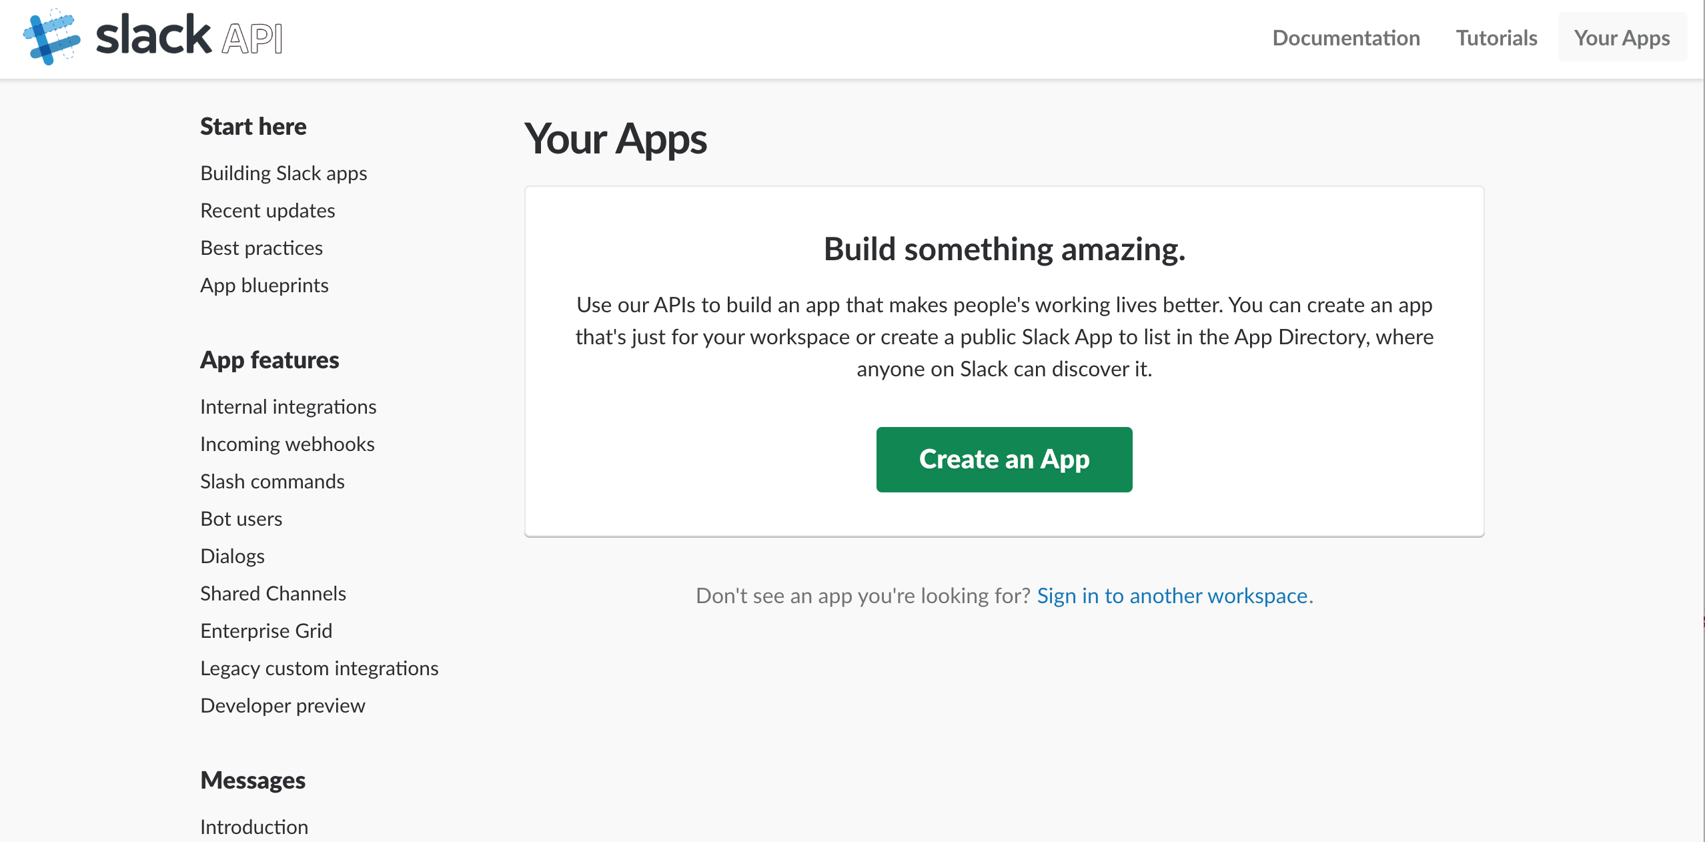Viewport: 1705px width, 842px height.
Task: Click the Slack hashtag logo icon
Action: [x=51, y=37]
